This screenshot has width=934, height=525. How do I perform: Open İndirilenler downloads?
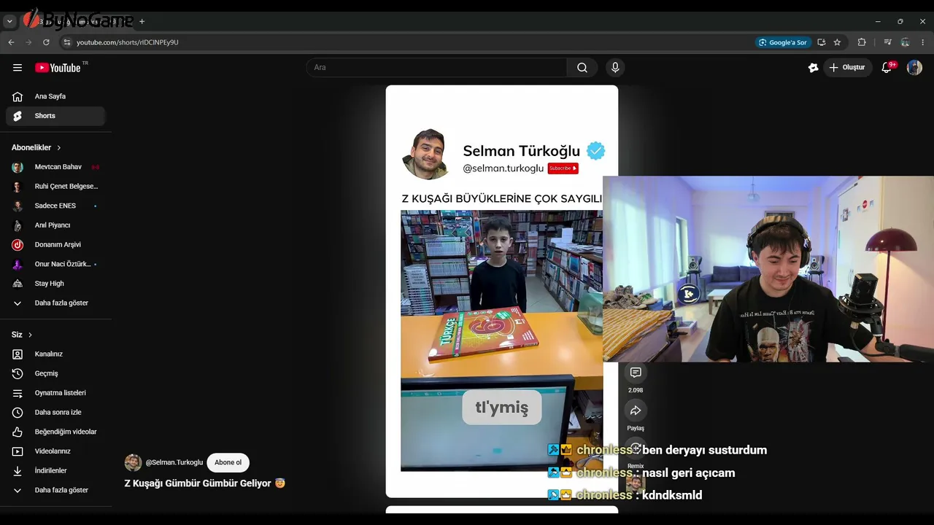56,471
